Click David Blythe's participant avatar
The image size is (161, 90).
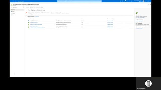[x=148, y=83]
